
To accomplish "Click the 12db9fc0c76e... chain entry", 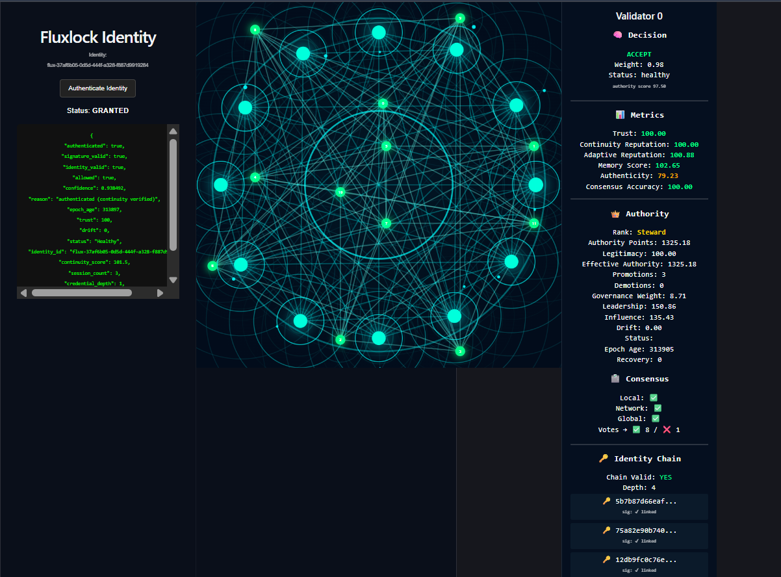I will 639,564.
